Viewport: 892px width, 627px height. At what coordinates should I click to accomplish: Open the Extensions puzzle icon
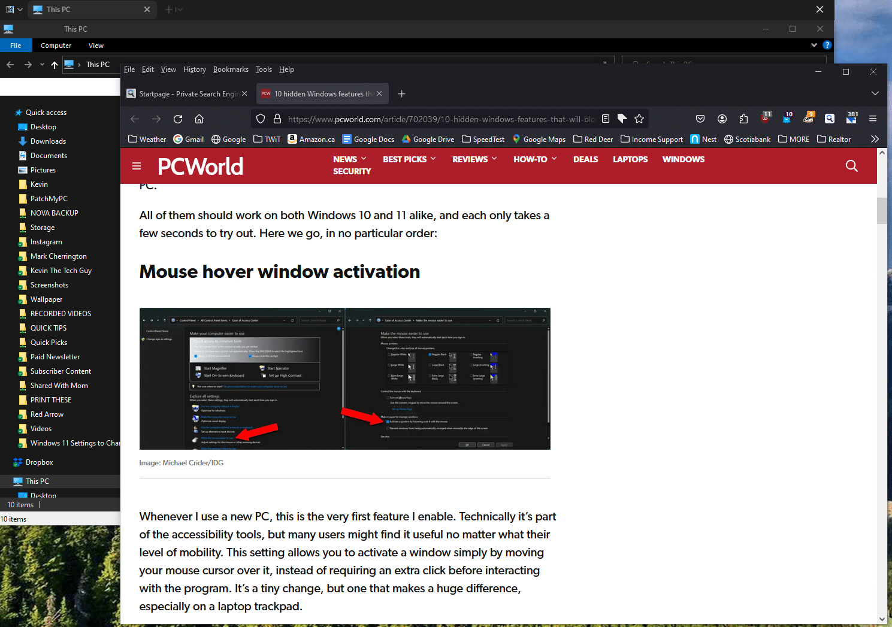click(x=743, y=119)
